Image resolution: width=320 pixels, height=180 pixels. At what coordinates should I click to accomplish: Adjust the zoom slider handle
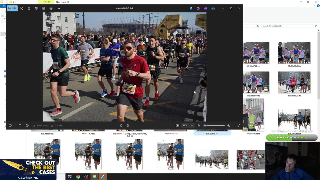point(205,125)
